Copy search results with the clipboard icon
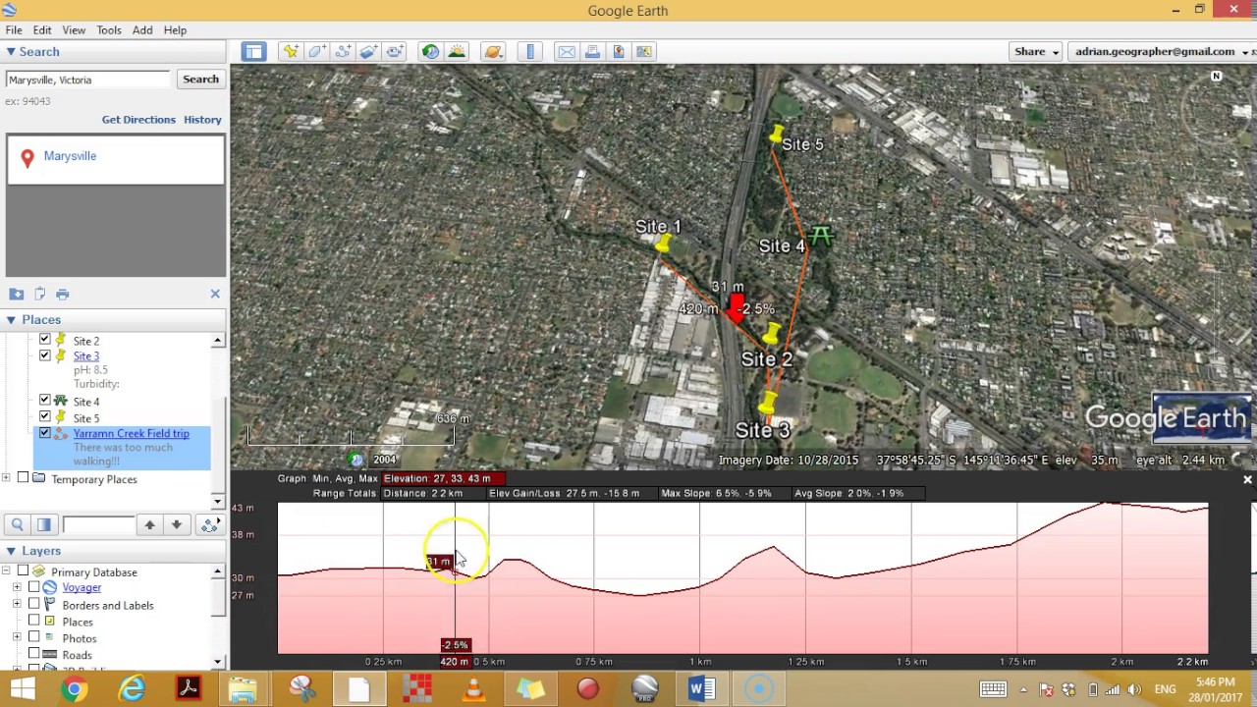This screenshot has width=1257, height=707. click(40, 294)
